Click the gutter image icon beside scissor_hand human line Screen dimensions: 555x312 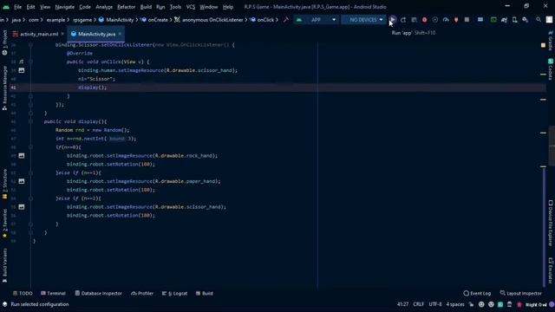(22, 70)
